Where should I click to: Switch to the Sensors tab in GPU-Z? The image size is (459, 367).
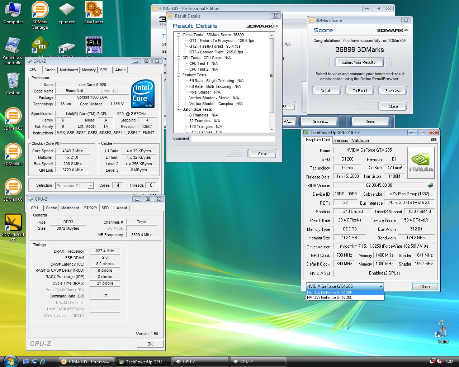pos(341,140)
